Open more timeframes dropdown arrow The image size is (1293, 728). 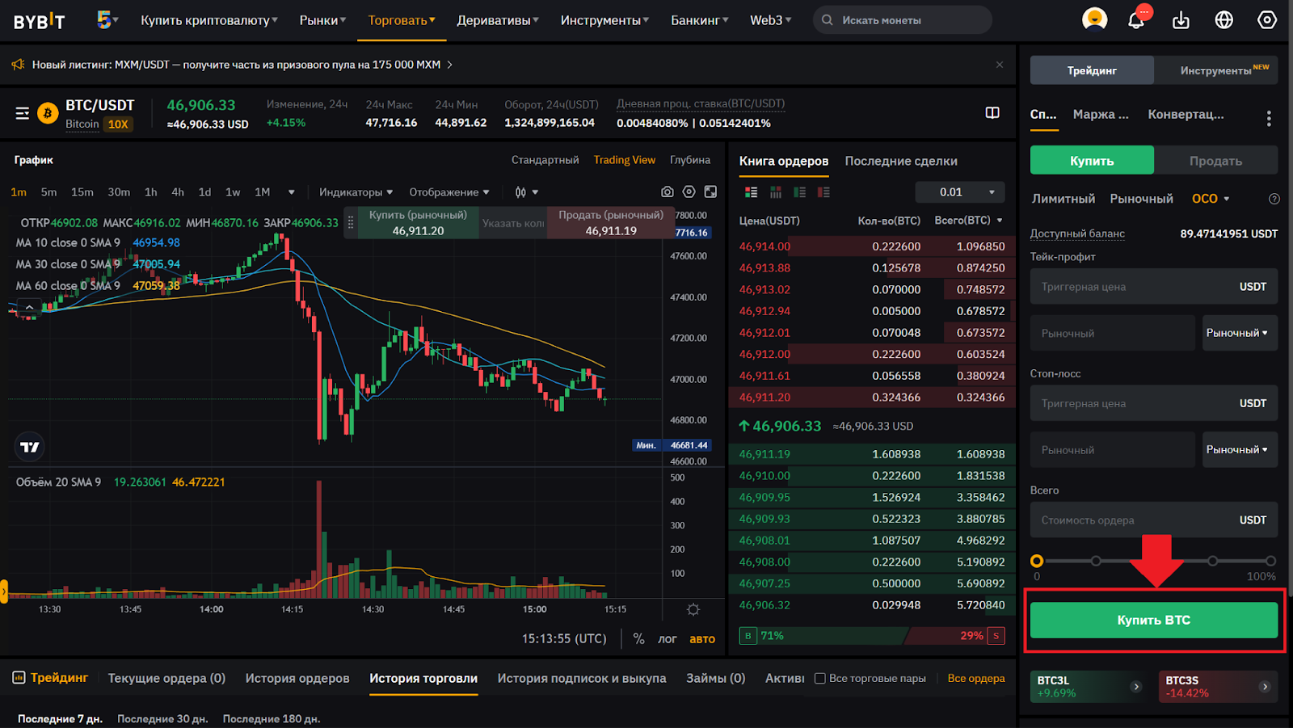[291, 192]
